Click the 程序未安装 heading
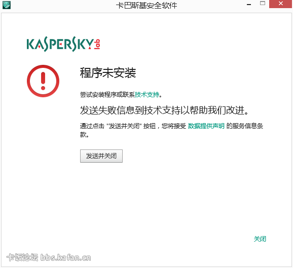This screenshot has height=268, width=293. pos(108,72)
